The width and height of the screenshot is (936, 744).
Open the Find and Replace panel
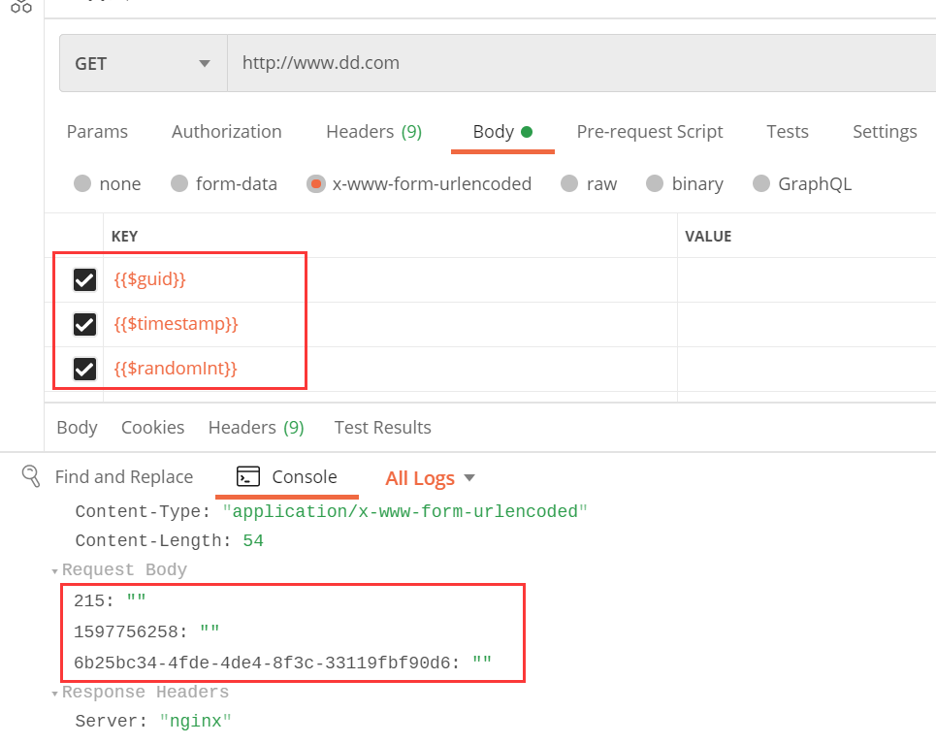(124, 476)
